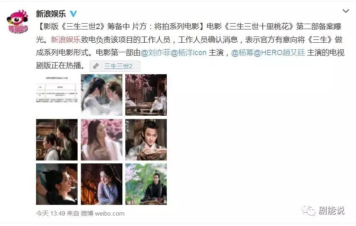Open the @刘亦菲 mention link
Viewport: 356px width, 226px height.
click(x=156, y=53)
